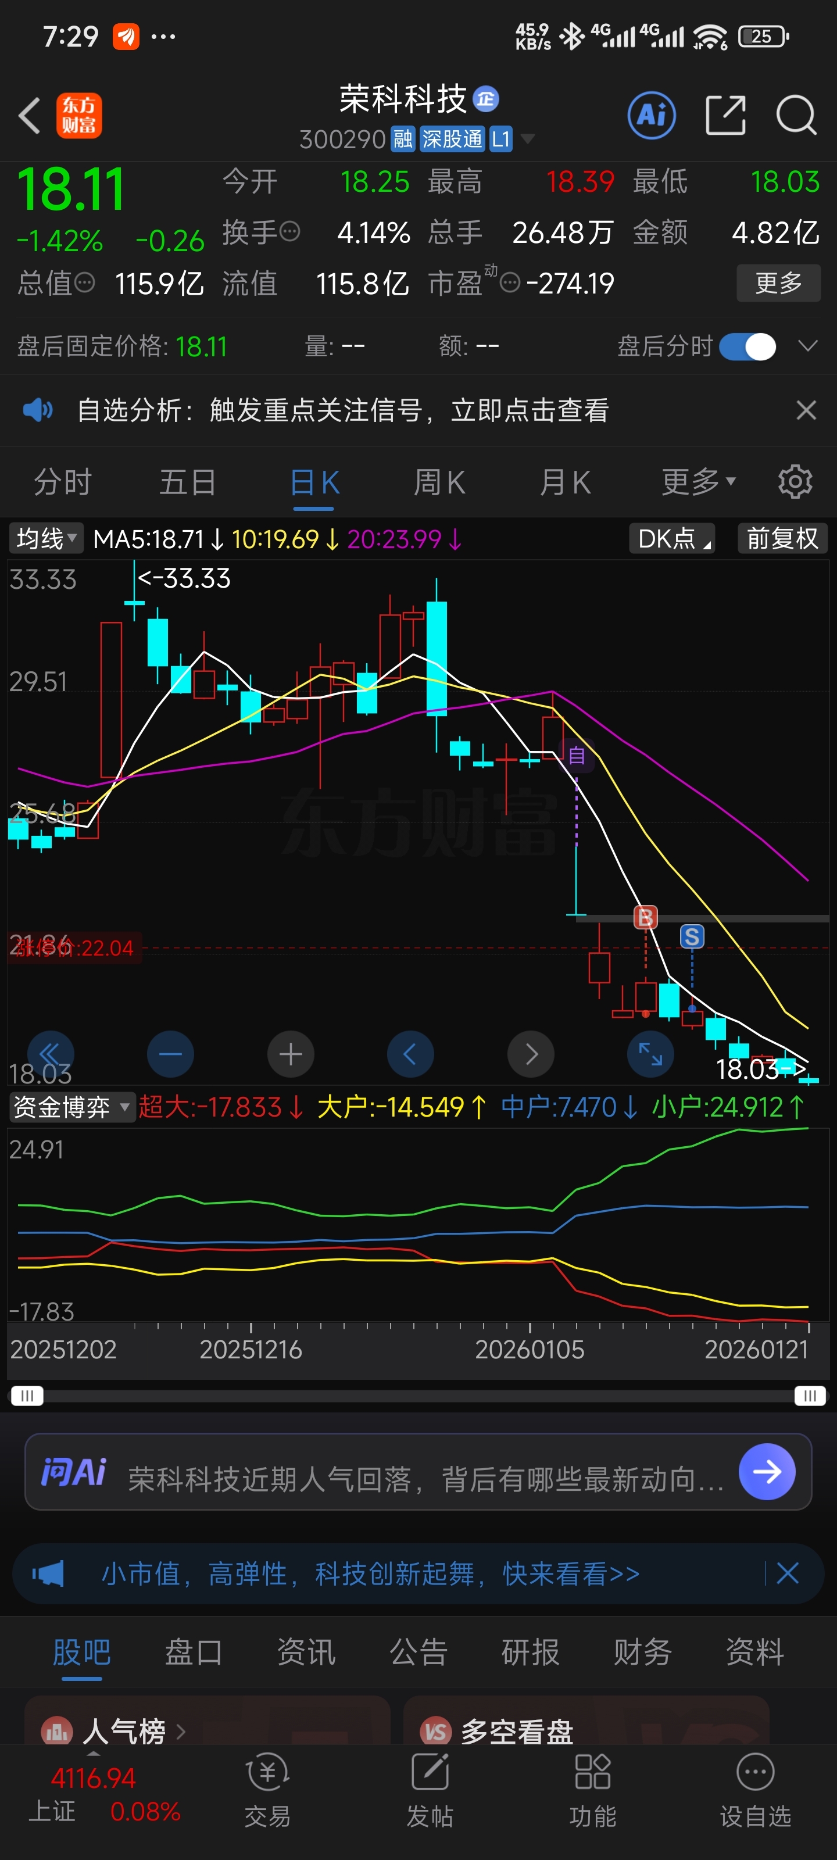
Task: Close the 自选分析 notification
Action: (x=806, y=410)
